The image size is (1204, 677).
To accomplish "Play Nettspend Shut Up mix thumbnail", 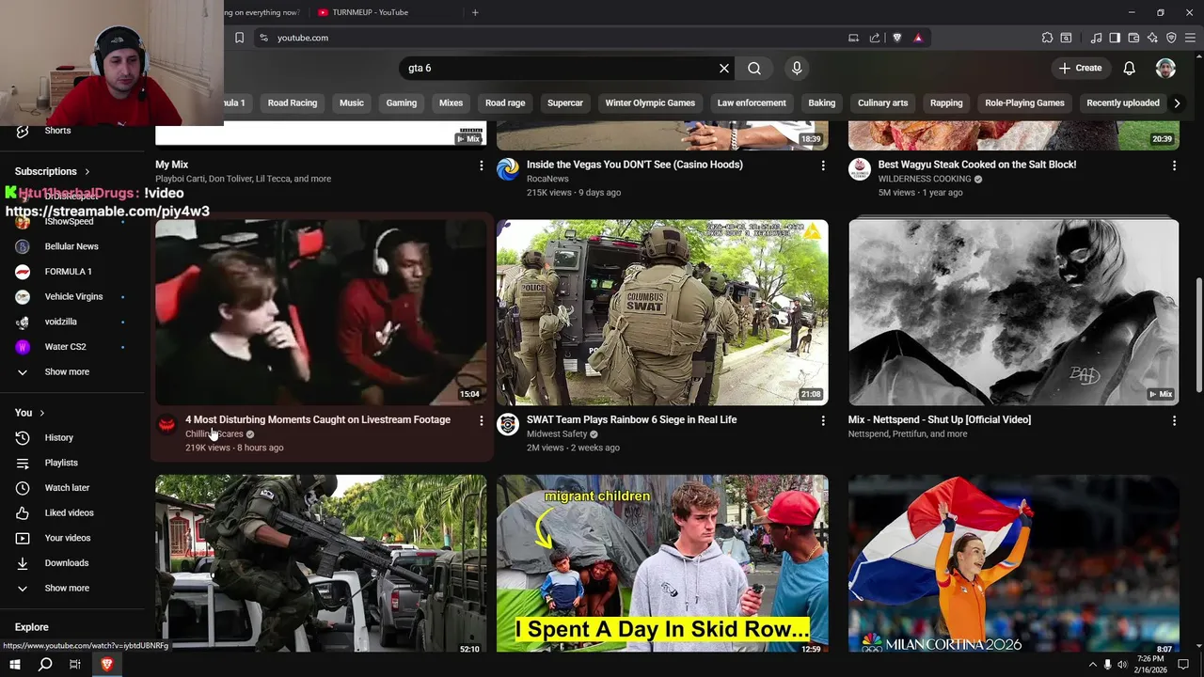I will point(1013,312).
